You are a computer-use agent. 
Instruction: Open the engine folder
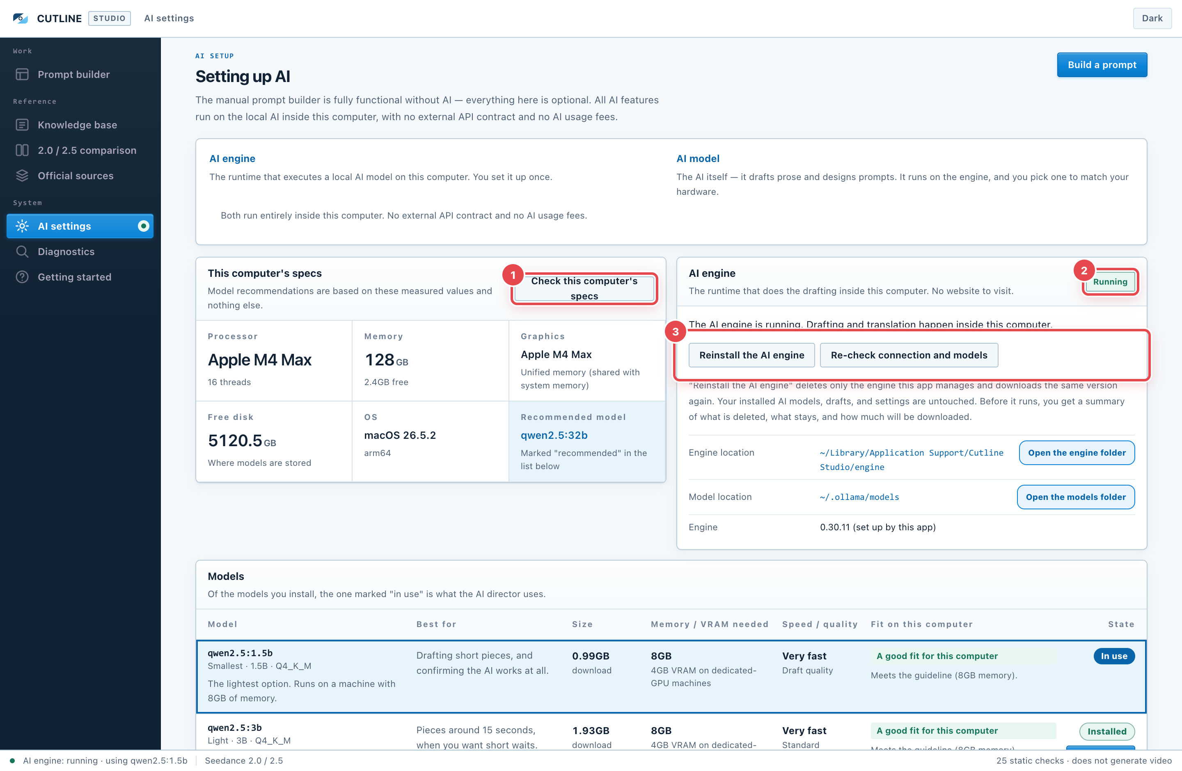(x=1077, y=452)
